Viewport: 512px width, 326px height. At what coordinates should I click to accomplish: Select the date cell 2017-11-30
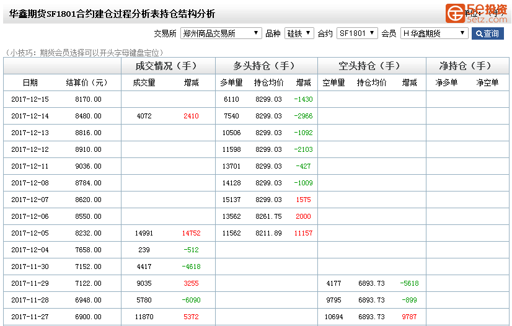[30, 267]
